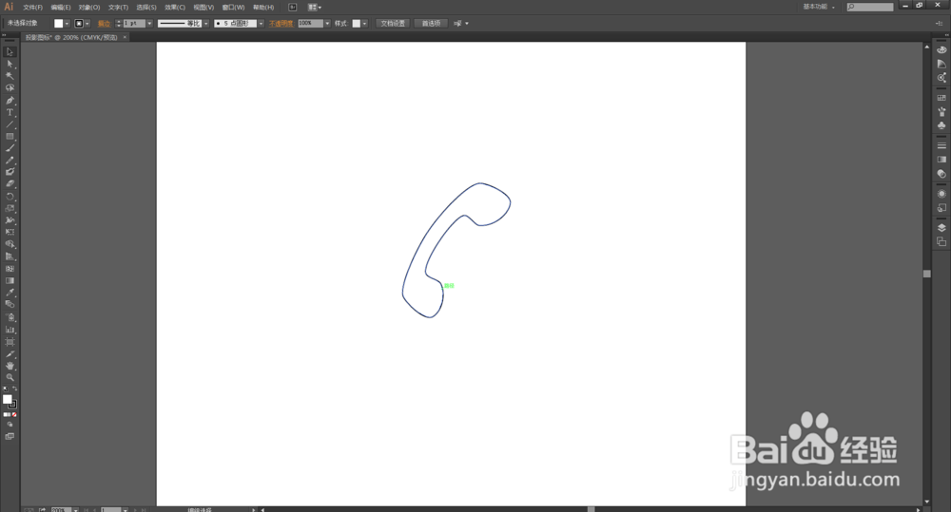951x512 pixels.
Task: Select the Blend tool
Action: [10, 305]
